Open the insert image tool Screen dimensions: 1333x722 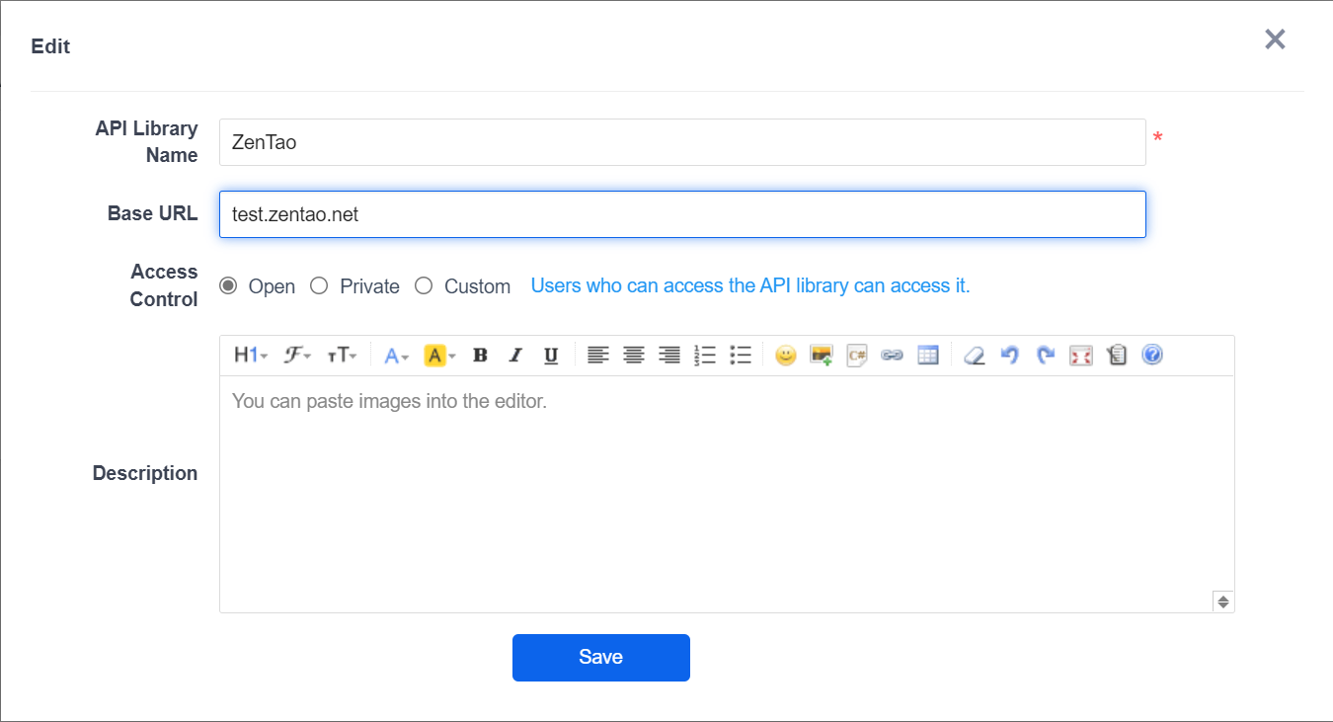click(x=821, y=356)
